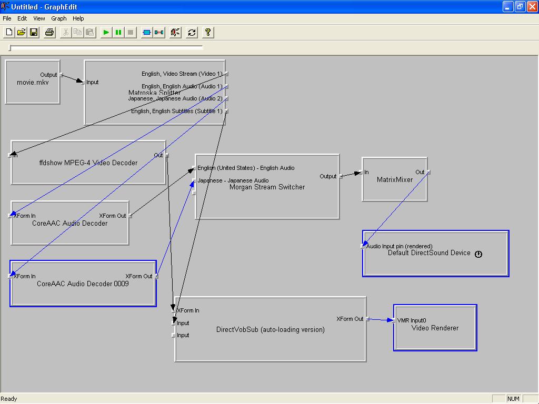This screenshot has height=404, width=539.
Task: Select the Default DirectSound Device filter
Action: [436, 254]
